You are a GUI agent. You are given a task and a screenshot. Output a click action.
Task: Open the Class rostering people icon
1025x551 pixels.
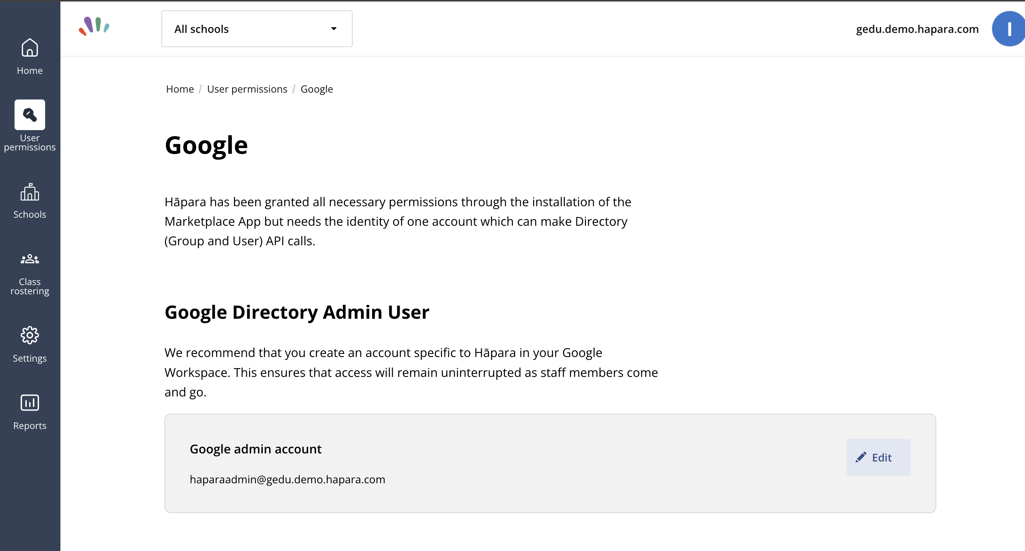pos(30,259)
